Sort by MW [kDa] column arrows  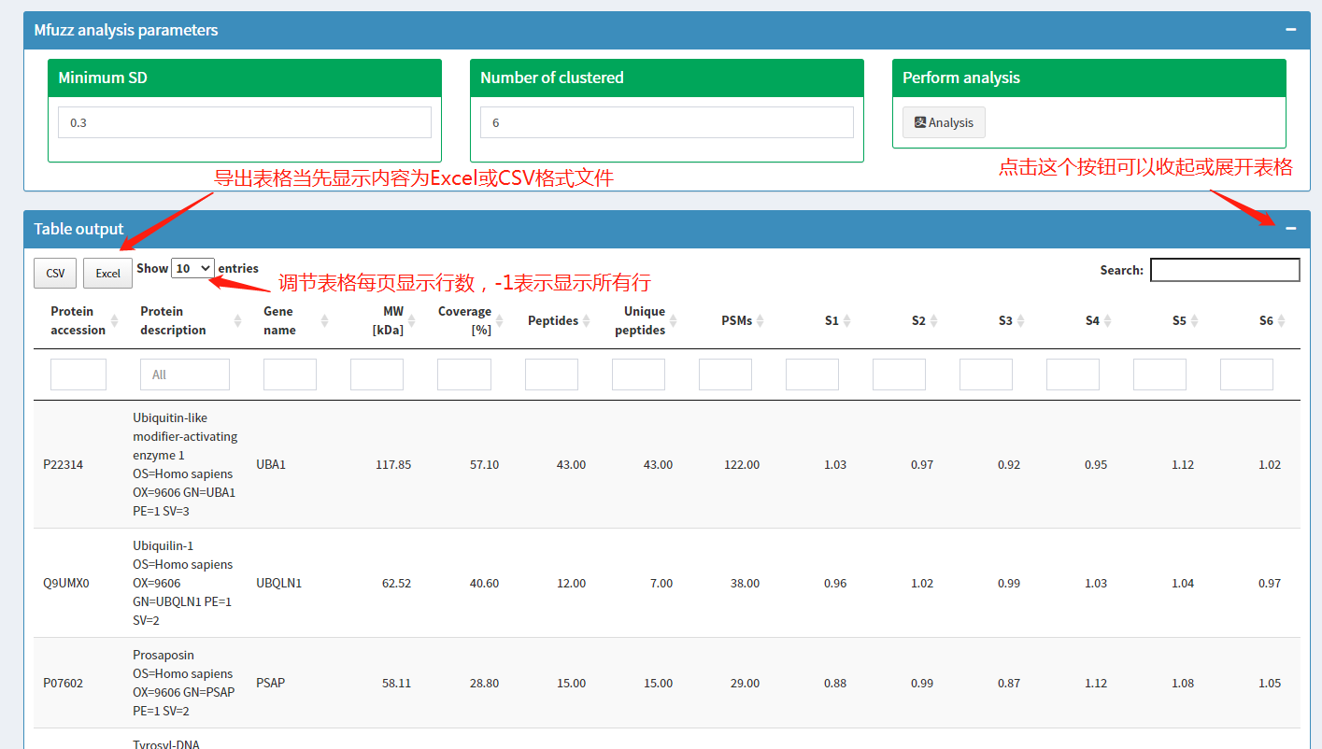[412, 321]
